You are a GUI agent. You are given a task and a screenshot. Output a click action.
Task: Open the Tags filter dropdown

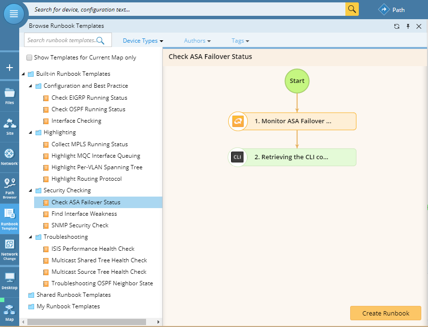(240, 41)
